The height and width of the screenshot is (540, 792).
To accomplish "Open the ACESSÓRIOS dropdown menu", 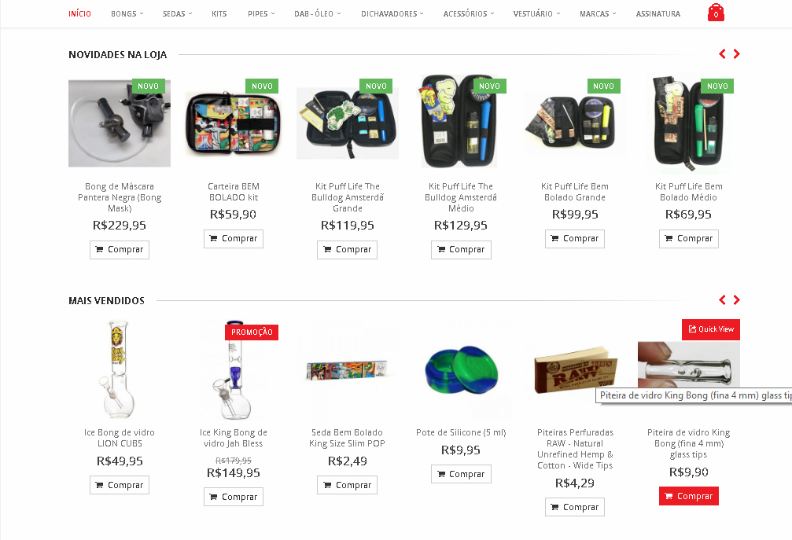I will pyautogui.click(x=469, y=13).
